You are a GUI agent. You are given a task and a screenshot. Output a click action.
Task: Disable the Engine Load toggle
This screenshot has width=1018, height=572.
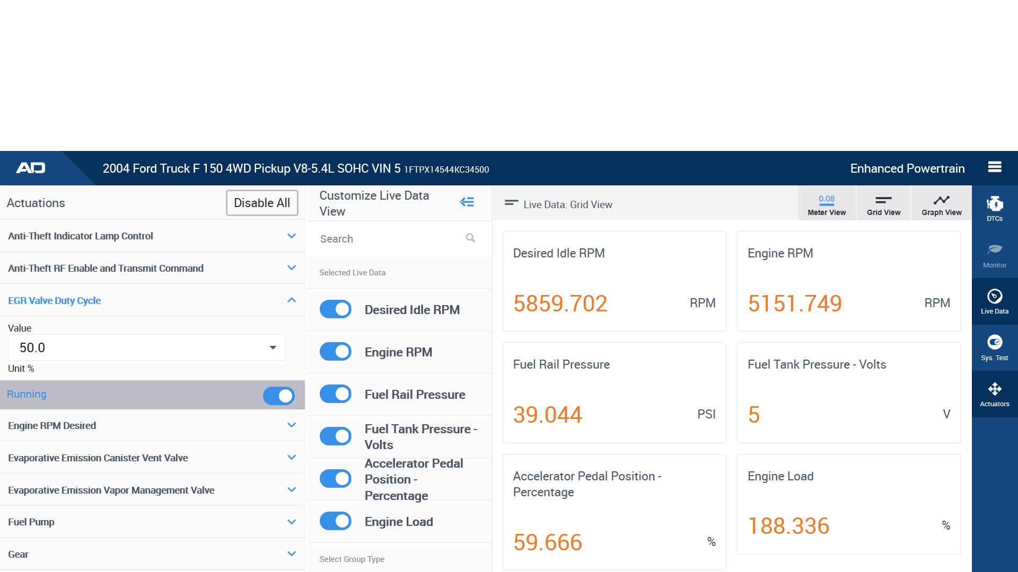[x=336, y=521]
